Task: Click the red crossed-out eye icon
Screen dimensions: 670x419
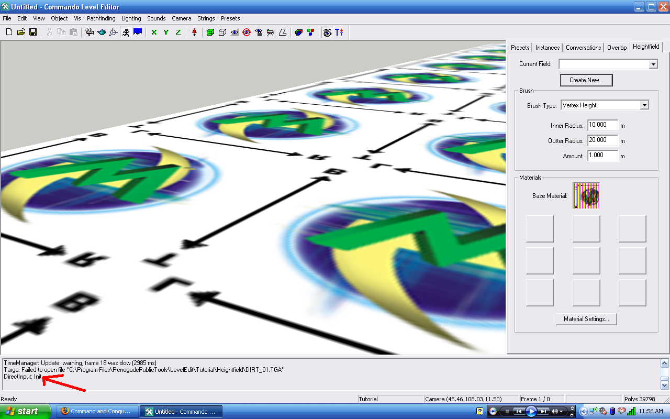Action: point(246,32)
